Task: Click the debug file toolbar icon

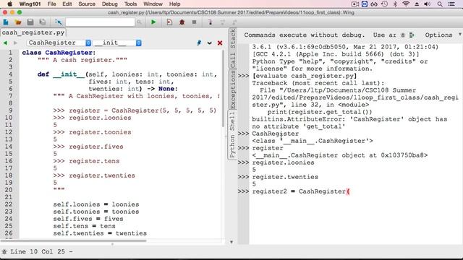Action: [169, 22]
